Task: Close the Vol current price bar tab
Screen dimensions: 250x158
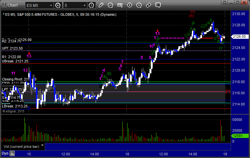Action: [x=42, y=145]
